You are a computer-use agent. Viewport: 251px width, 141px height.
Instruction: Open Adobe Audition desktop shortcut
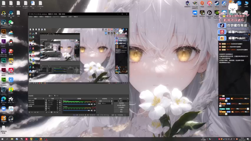click(x=3, y=60)
